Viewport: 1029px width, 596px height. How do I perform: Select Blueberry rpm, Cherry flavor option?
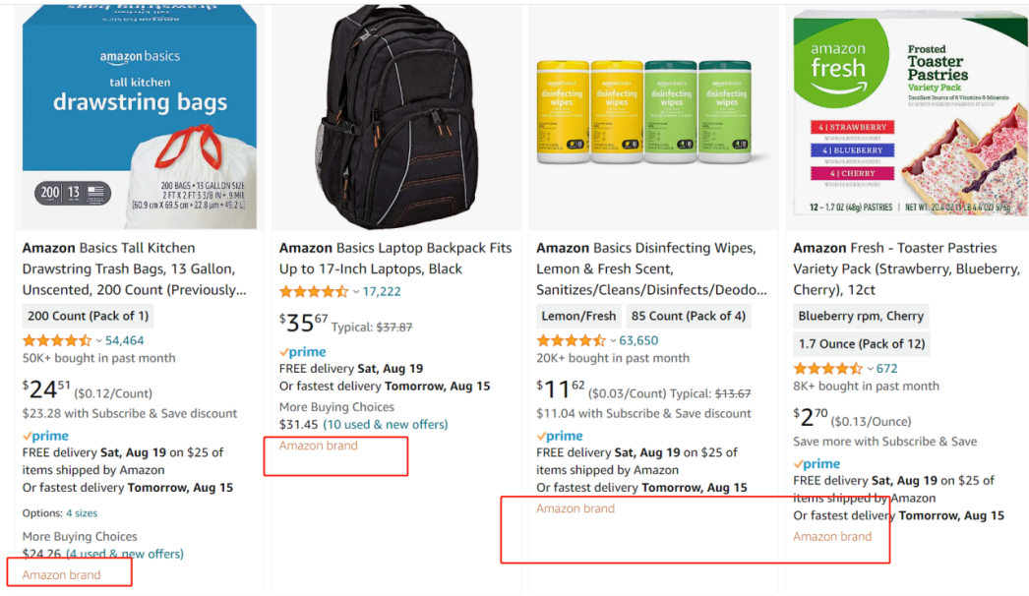pyautogui.click(x=861, y=317)
